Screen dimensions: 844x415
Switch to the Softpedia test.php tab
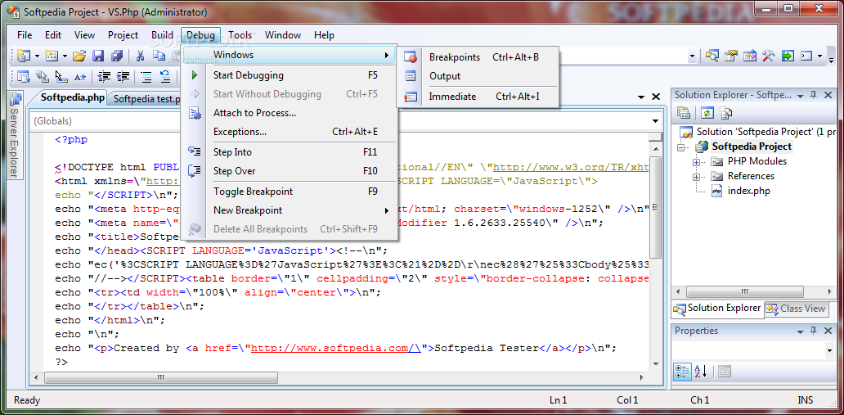[146, 98]
